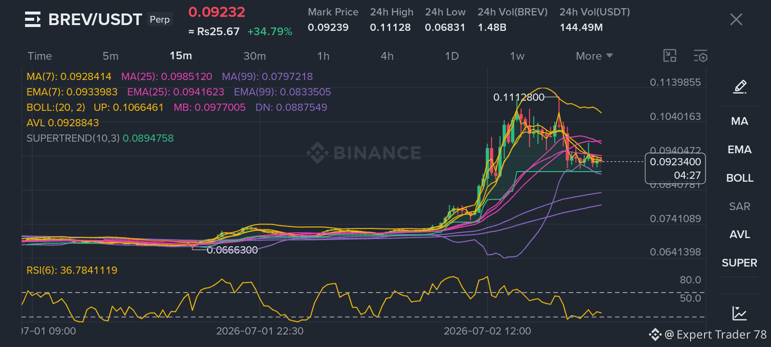Screen dimensions: 771x347
Task: Toggle the EMA indicator
Action: pos(740,149)
